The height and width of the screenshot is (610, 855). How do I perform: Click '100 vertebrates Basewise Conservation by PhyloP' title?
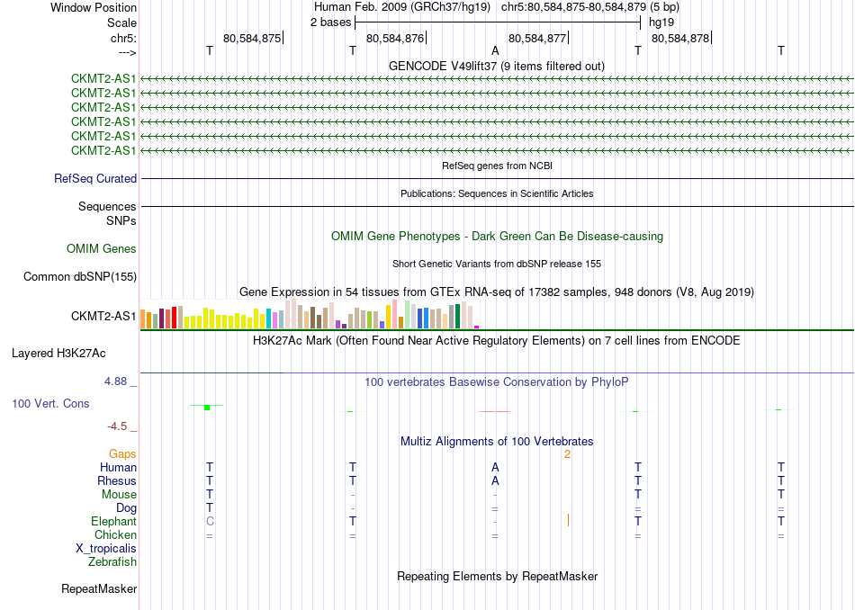tap(497, 381)
